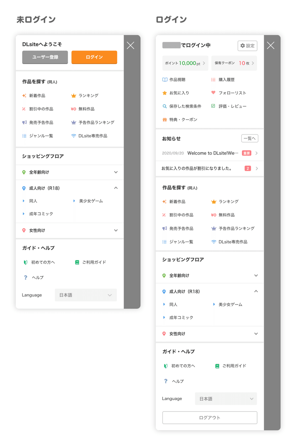Click the 購入履歴 list icon
Image resolution: width=296 pixels, height=446 pixels.
(x=213, y=80)
